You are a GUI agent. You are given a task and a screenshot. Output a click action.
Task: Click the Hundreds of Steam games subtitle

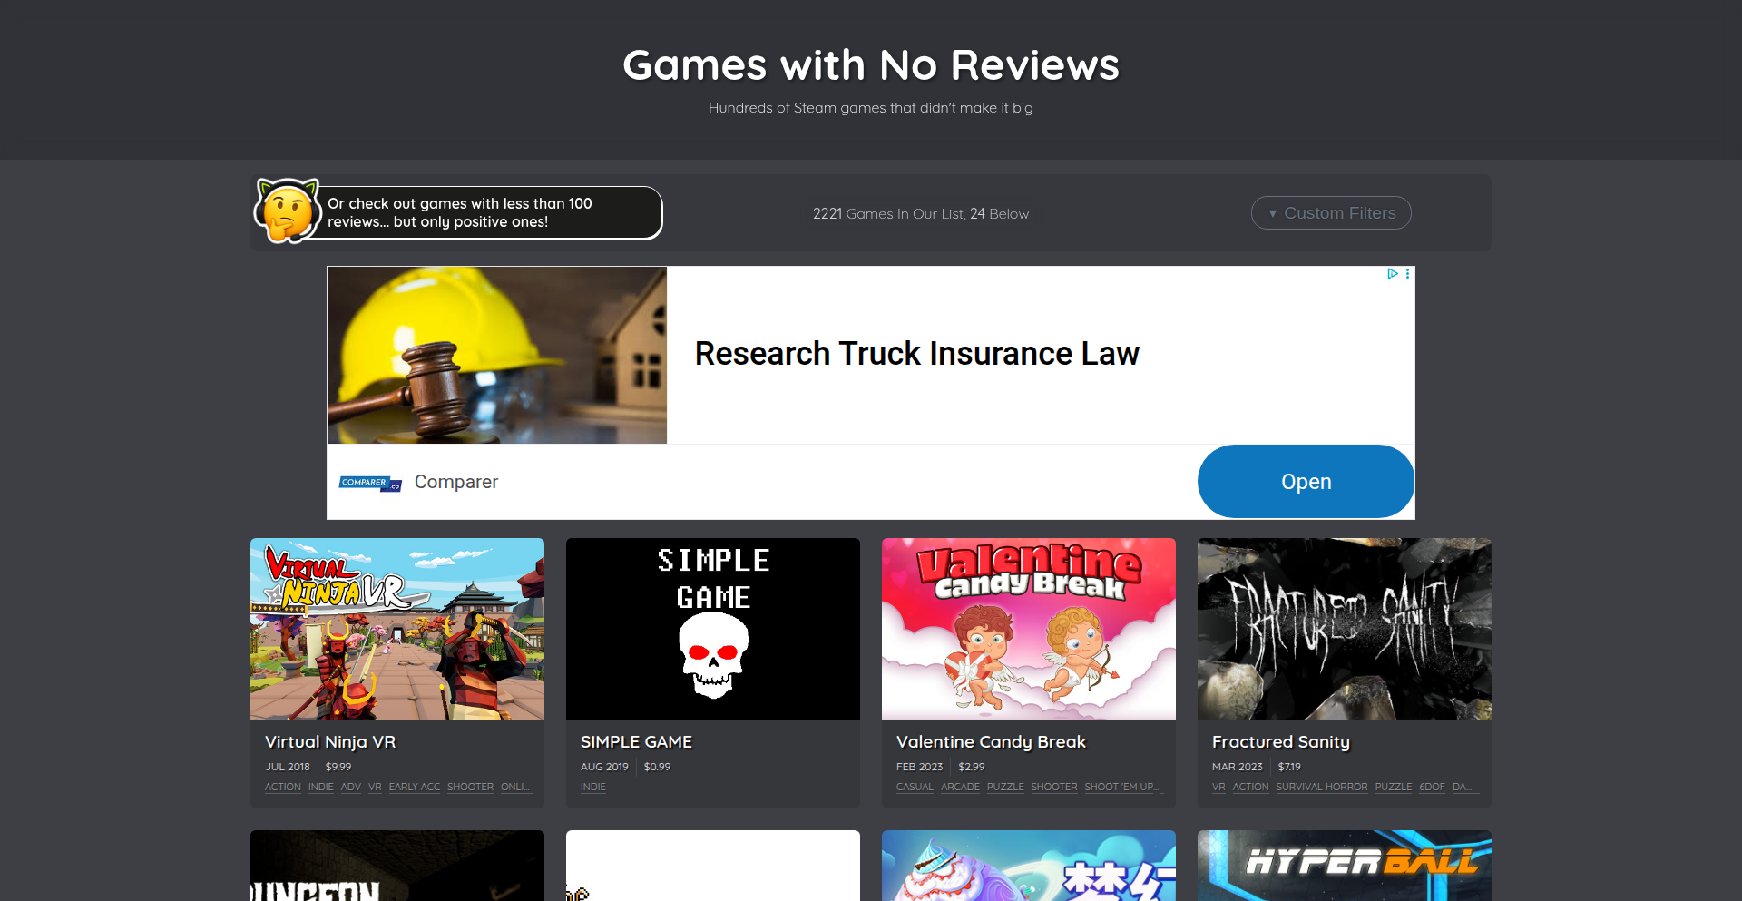(x=871, y=108)
